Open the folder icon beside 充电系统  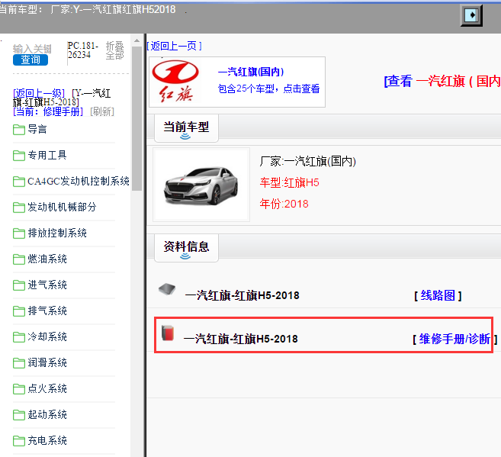(19, 440)
